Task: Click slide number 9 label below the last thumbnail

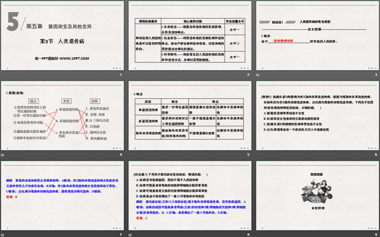Action: point(376,235)
